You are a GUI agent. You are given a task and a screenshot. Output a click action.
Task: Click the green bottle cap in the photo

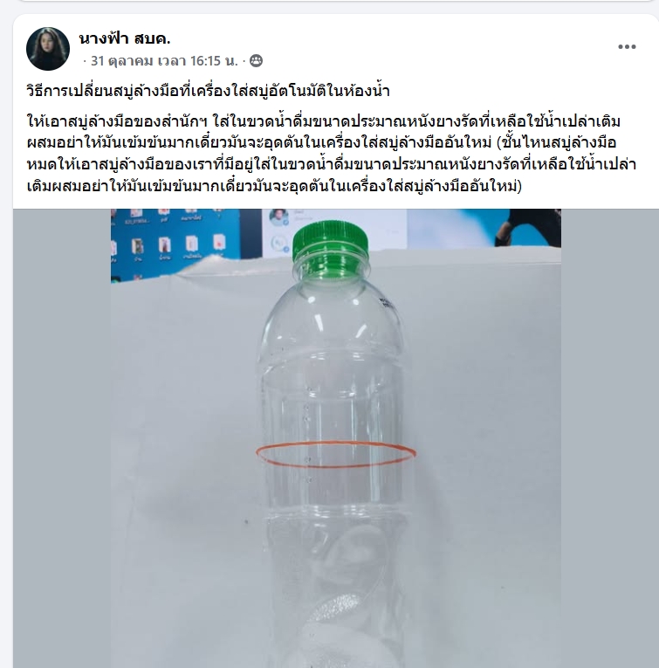coord(331,239)
